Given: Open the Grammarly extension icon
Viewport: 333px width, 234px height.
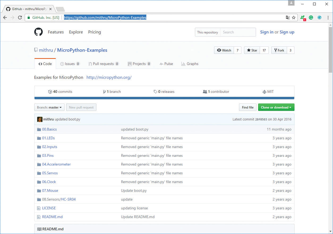Looking at the screenshot, I should [311, 18].
